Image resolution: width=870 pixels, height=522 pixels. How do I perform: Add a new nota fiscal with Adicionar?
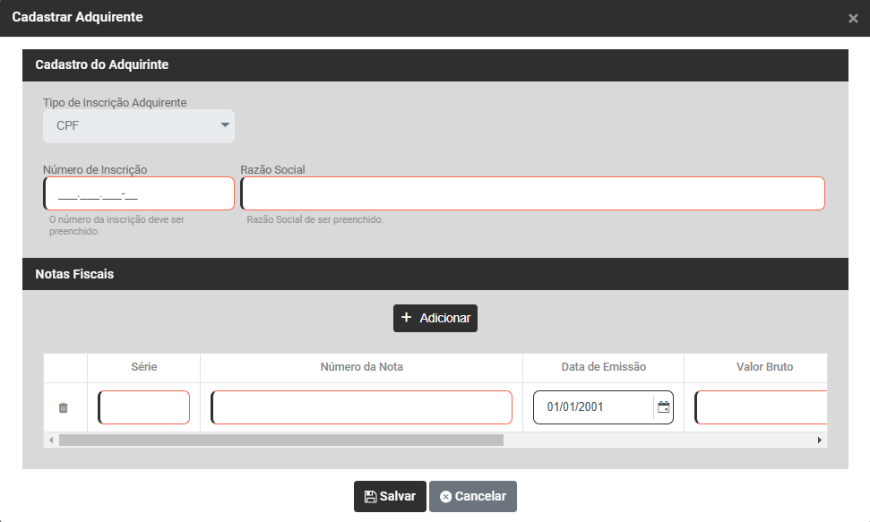pos(435,319)
